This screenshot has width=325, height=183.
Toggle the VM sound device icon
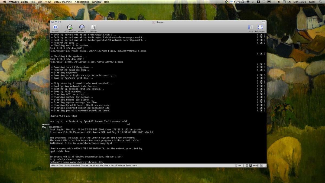point(258,165)
